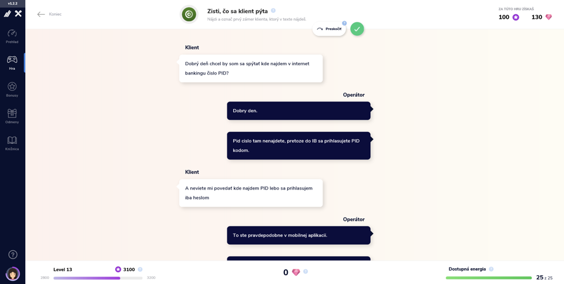Open the Prehľad dashboard icon

click(x=12, y=33)
